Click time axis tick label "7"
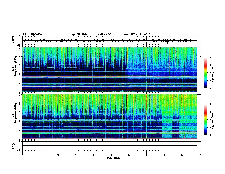 tap(146, 155)
